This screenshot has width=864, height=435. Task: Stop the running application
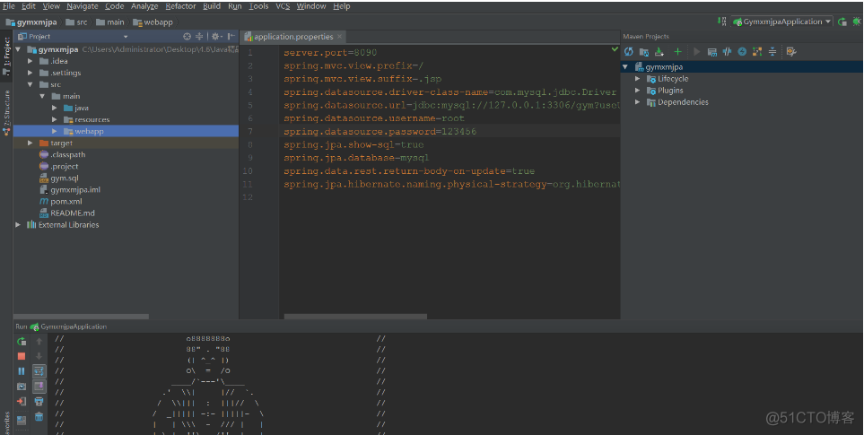(22, 356)
